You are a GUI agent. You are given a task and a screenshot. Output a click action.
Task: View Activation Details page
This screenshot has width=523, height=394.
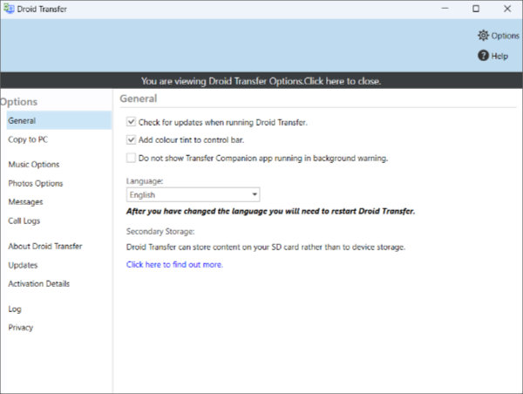(x=38, y=283)
